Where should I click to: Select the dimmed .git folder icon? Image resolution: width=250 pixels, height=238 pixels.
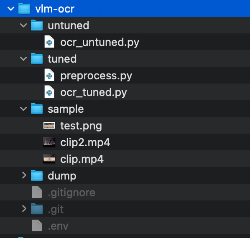37,209
